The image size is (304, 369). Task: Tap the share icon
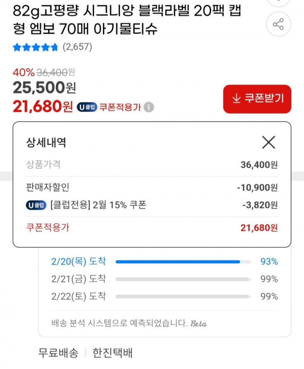coord(278,25)
